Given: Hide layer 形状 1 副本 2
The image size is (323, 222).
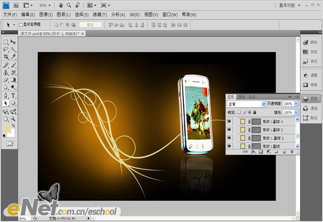Looking at the screenshot, I should click(229, 138).
